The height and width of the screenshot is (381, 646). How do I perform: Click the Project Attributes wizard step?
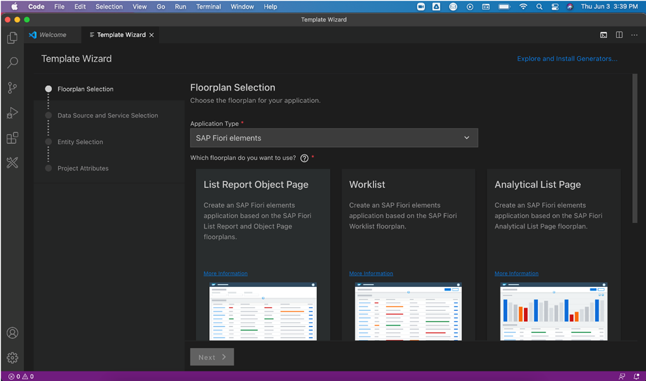pos(83,168)
